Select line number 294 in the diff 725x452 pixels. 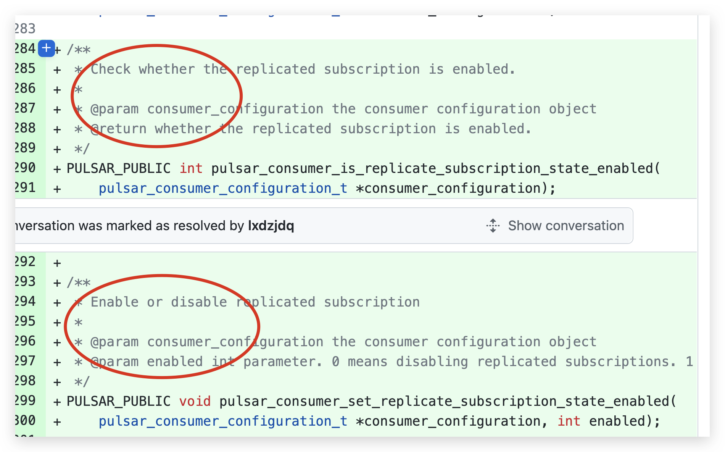26,302
